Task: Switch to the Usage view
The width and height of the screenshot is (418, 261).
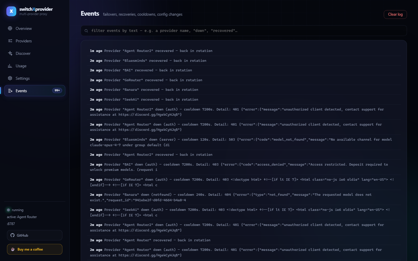Action: (x=35, y=66)
